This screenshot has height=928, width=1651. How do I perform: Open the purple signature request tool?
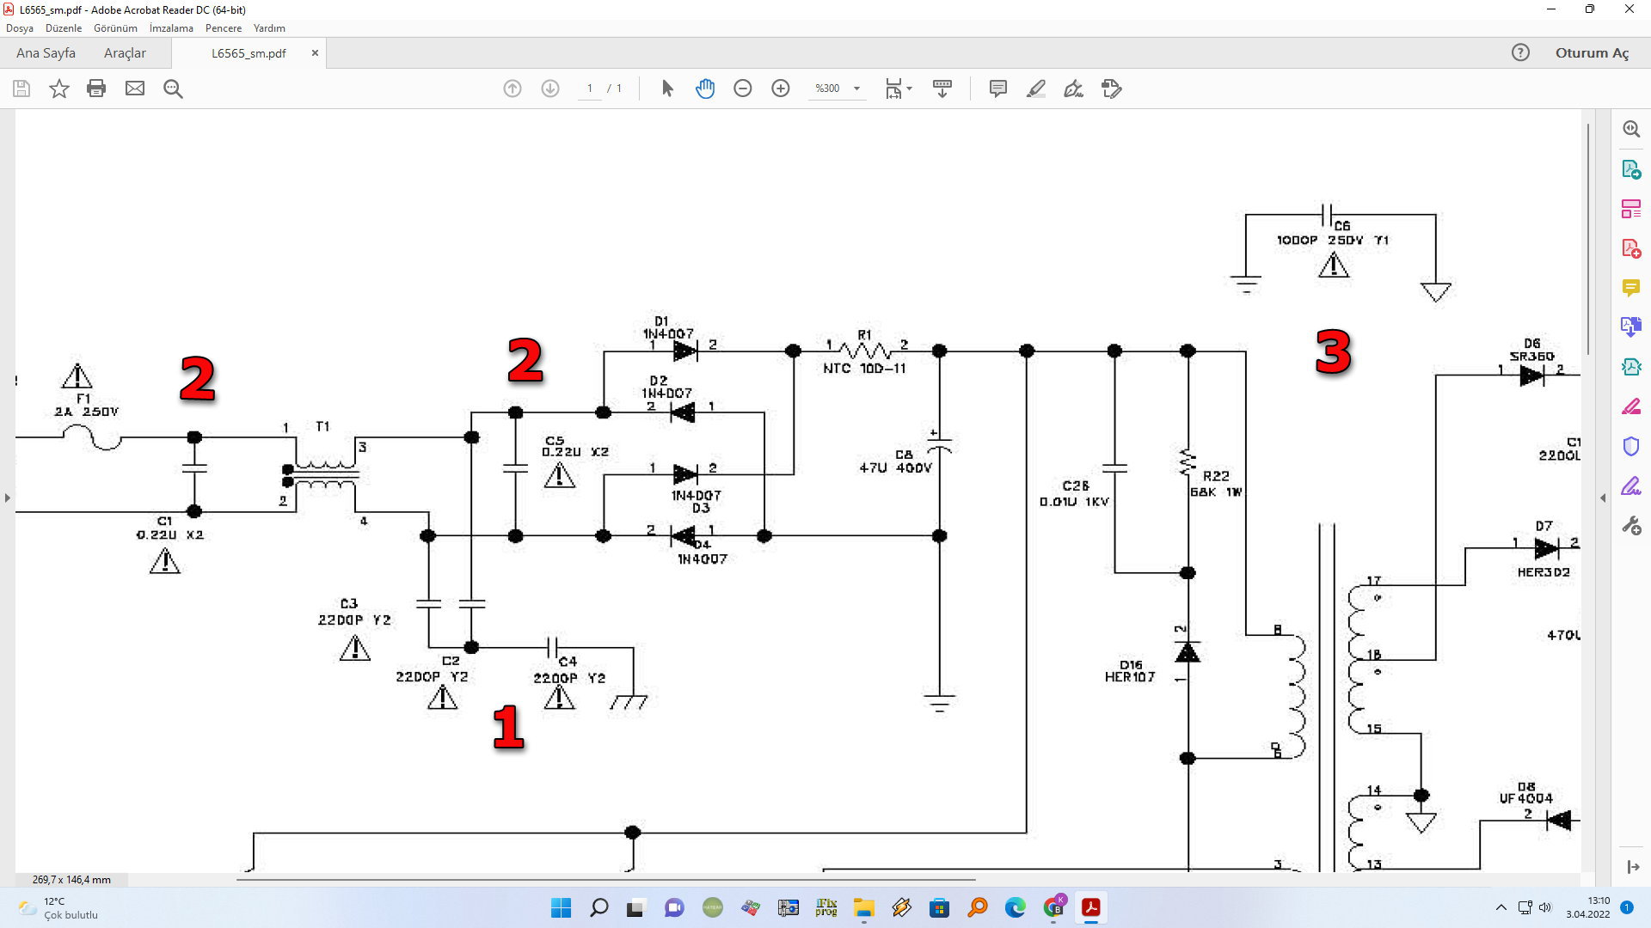1631,485
